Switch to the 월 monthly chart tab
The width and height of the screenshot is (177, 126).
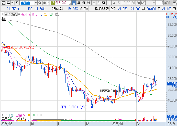[x=84, y=3]
